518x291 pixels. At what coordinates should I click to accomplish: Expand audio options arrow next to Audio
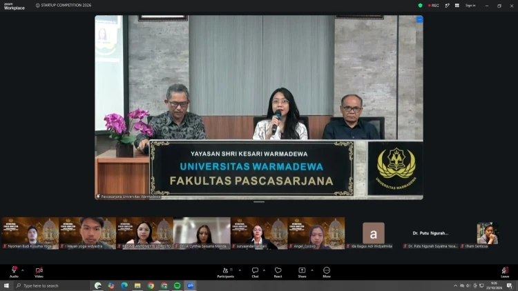pyautogui.click(x=23, y=270)
